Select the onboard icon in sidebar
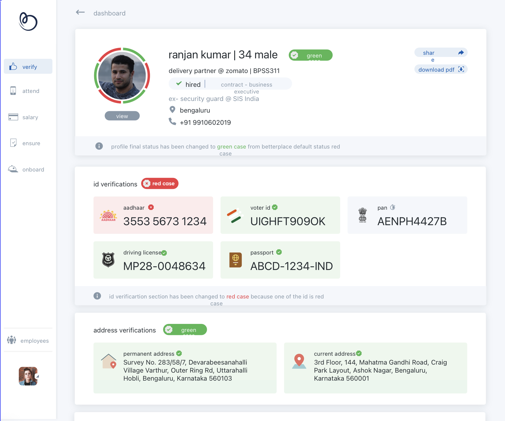 click(13, 169)
